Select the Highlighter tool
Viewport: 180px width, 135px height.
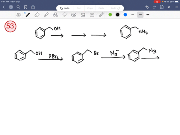(x=46, y=15)
